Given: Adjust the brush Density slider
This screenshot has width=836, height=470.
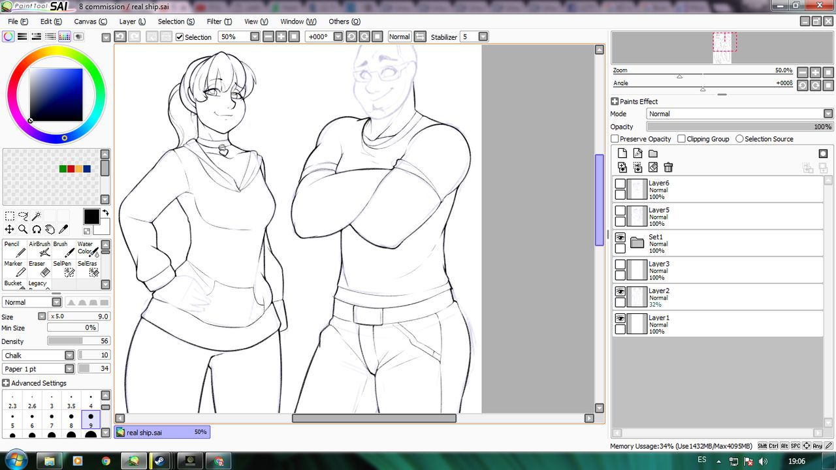Looking at the screenshot, I should 78,341.
